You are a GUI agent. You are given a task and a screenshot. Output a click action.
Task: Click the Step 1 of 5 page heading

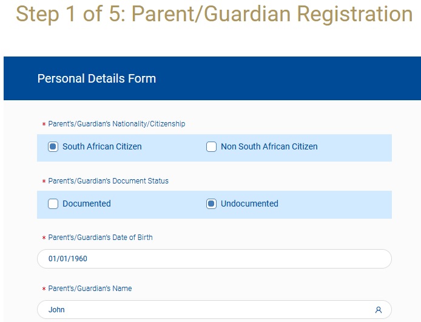(214, 14)
